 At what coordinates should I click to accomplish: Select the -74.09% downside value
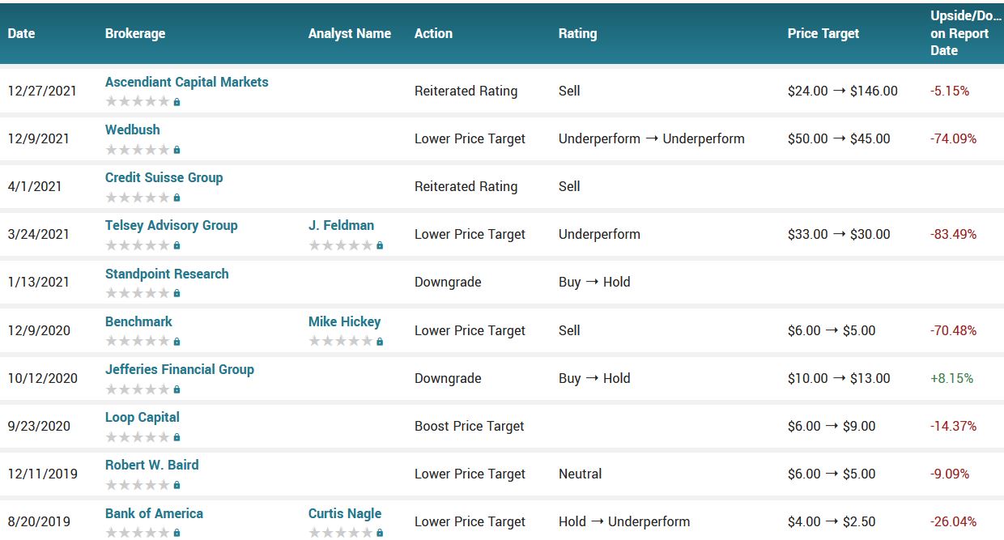point(954,138)
